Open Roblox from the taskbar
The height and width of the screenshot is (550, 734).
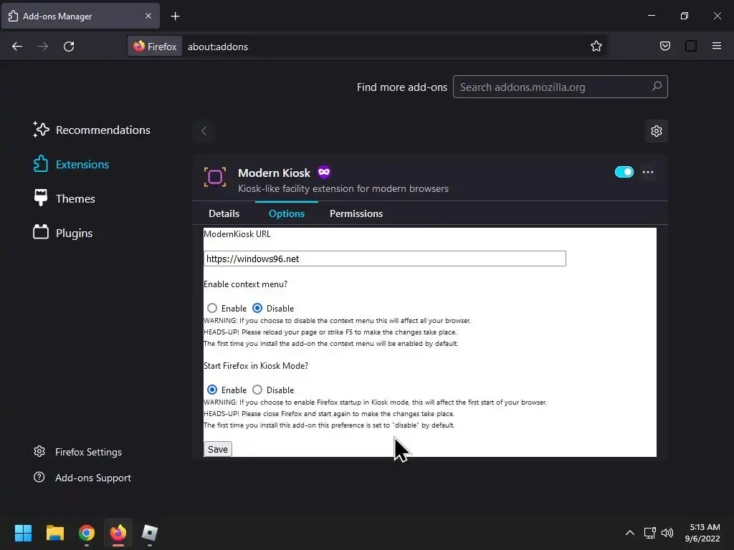150,533
